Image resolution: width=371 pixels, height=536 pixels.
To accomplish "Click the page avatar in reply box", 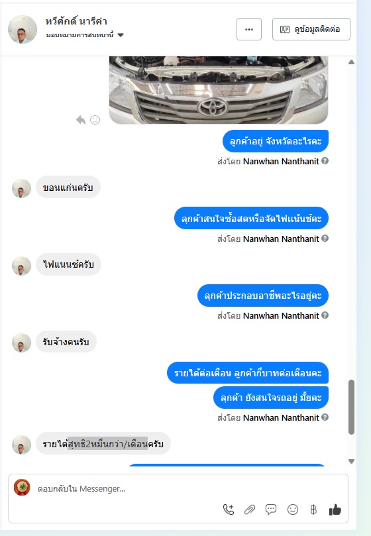I will pyautogui.click(x=22, y=488).
